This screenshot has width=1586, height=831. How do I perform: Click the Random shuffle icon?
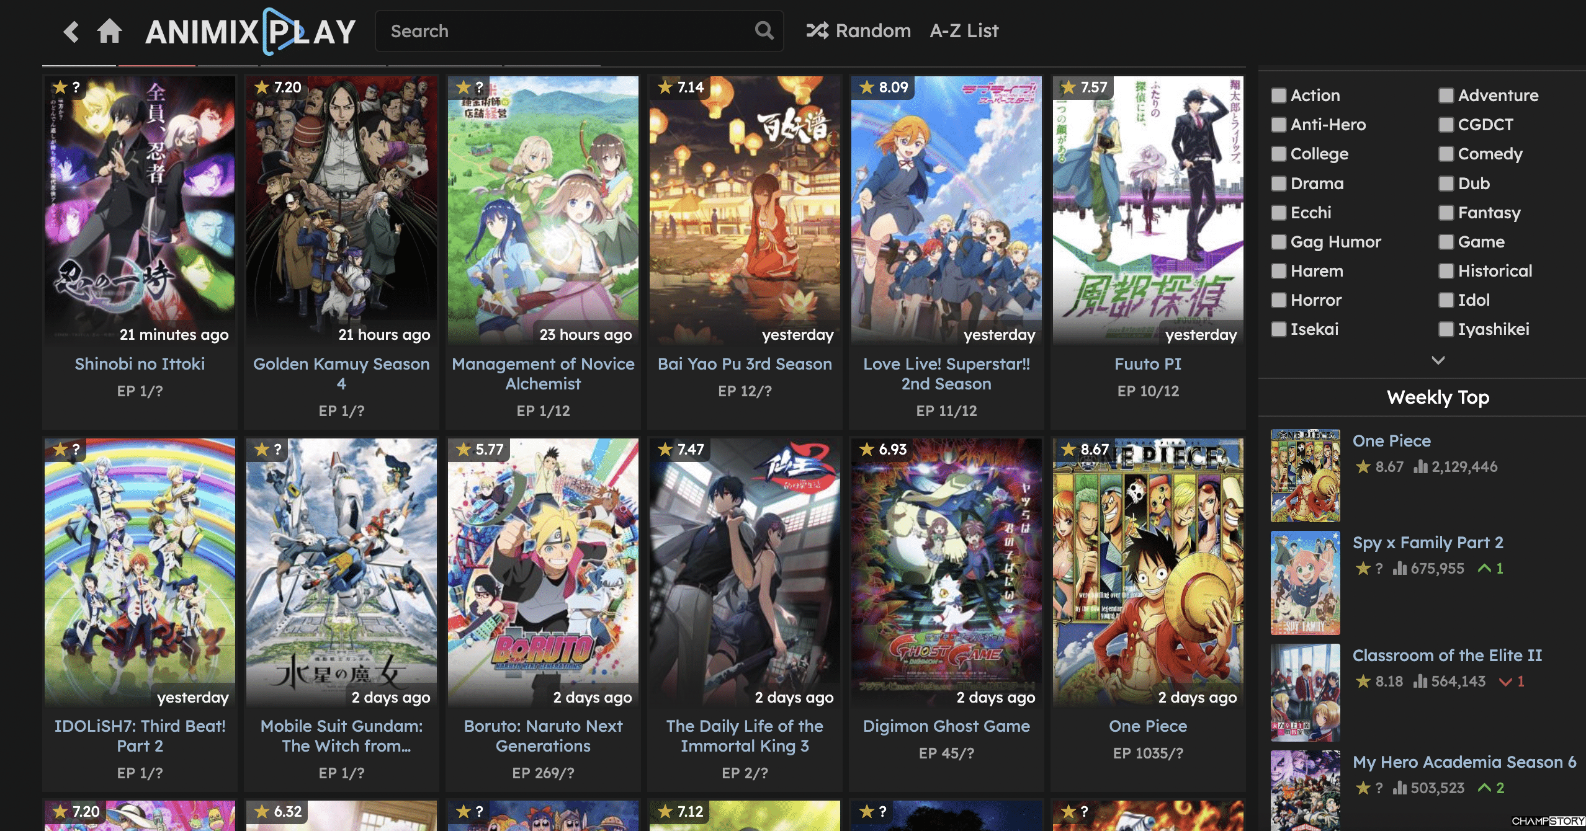(x=817, y=30)
